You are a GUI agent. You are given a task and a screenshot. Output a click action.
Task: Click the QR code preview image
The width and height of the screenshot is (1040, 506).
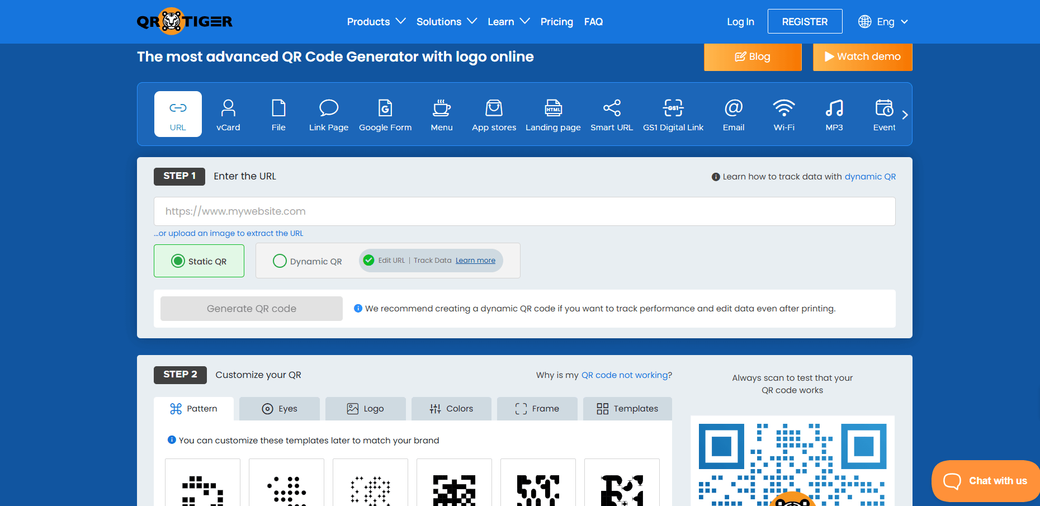[x=792, y=461]
